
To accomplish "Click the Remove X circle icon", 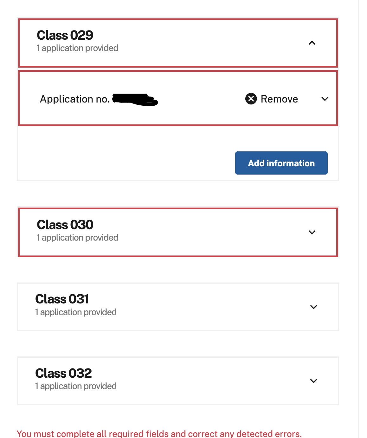I will point(251,99).
